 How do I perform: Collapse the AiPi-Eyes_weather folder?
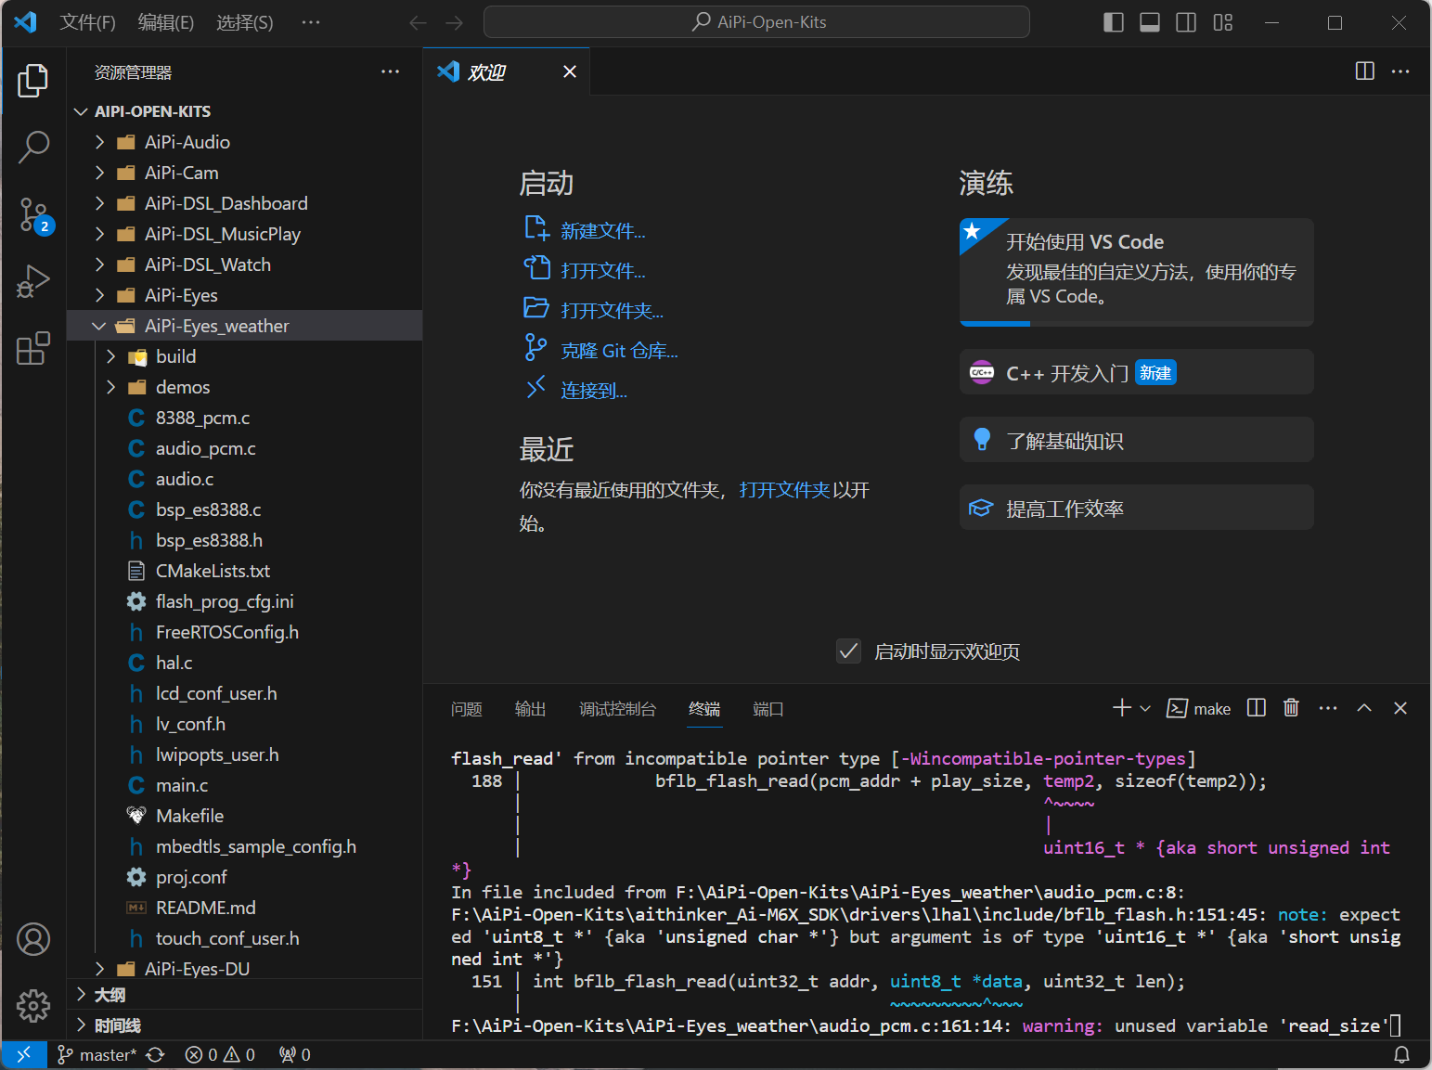pyautogui.click(x=100, y=326)
